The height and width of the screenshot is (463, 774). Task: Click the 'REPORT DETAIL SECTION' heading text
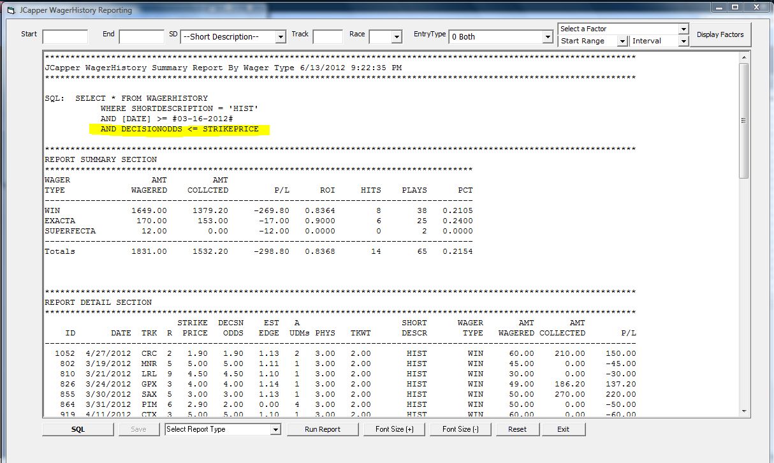(x=98, y=302)
